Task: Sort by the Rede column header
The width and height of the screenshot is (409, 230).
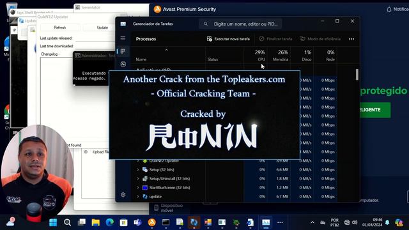Action: (330, 59)
